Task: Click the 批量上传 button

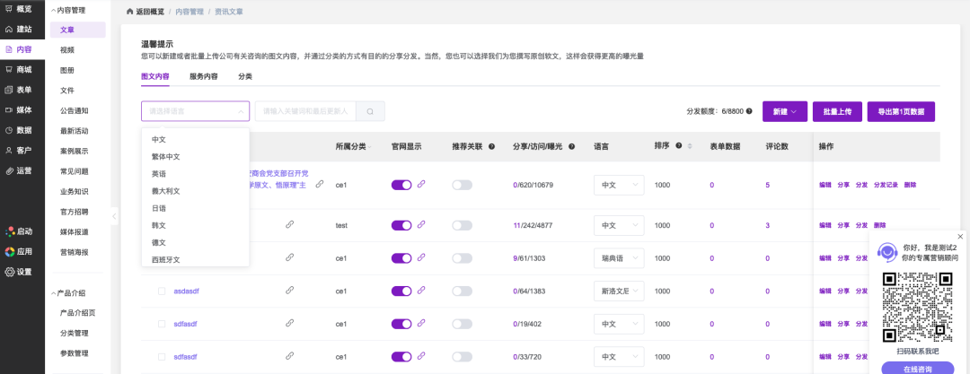Action: (837, 111)
